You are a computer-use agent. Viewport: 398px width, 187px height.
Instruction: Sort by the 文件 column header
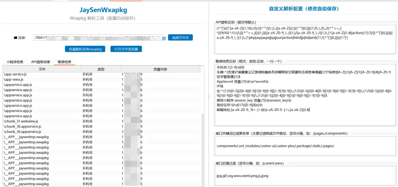42,69
